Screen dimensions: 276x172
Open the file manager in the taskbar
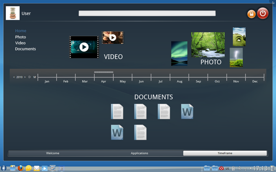[x=13, y=168]
